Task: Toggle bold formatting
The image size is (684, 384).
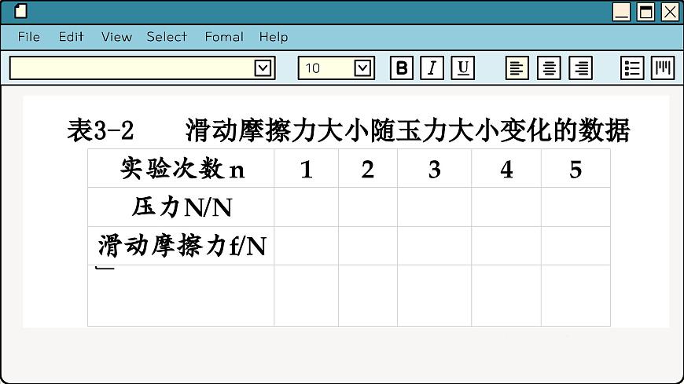Action: coord(401,68)
